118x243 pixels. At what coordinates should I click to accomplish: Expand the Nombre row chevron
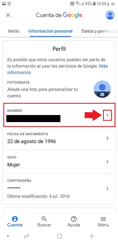coord(108,115)
